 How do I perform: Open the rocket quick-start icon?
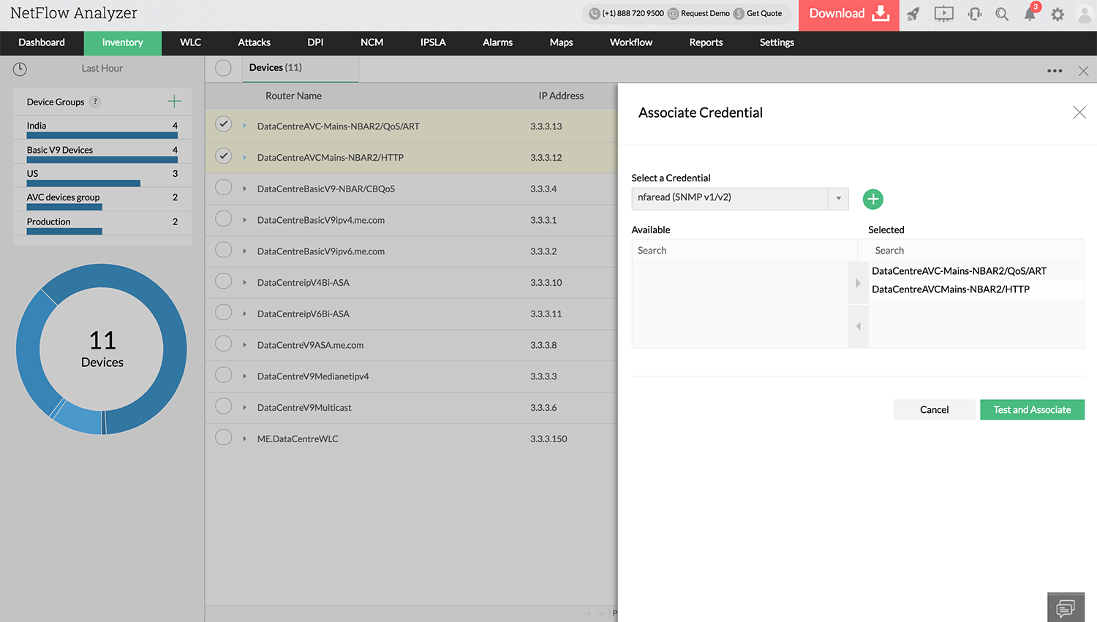(x=913, y=14)
